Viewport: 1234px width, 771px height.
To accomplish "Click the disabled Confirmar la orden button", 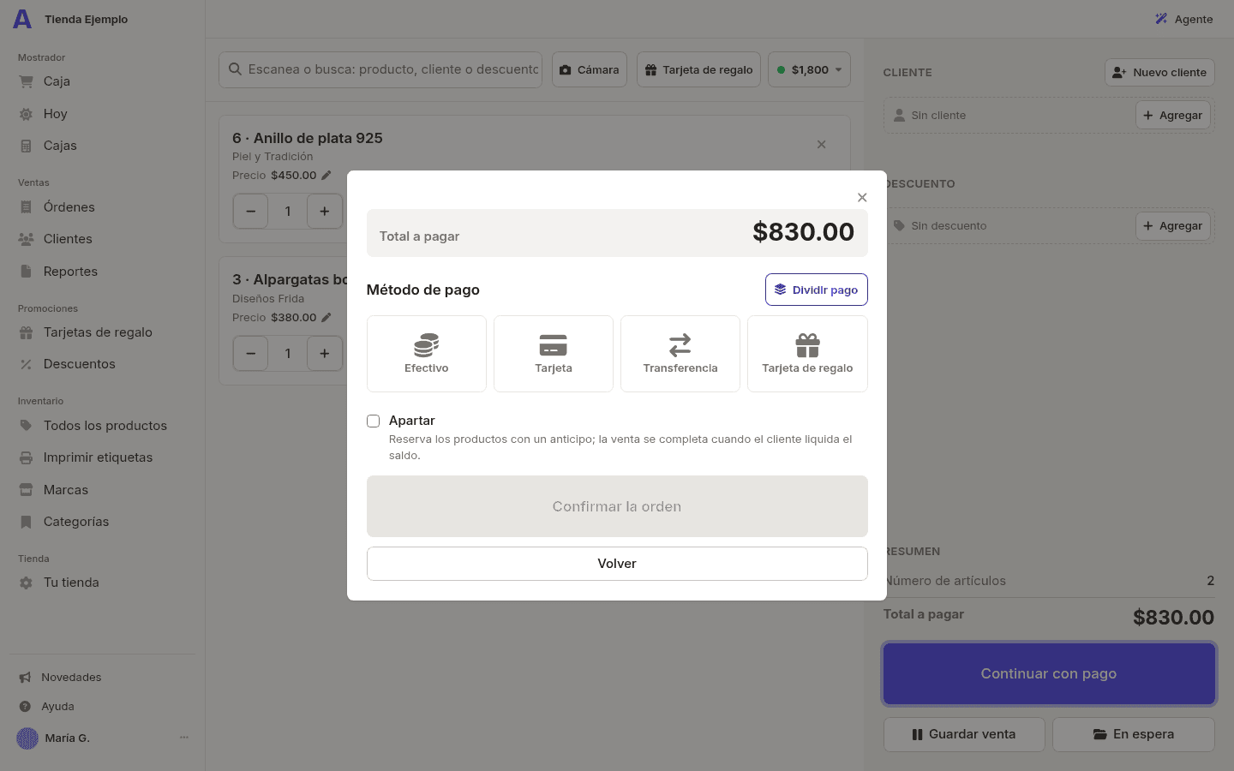I will (617, 506).
